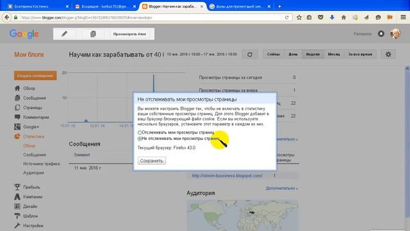This screenshot has height=231, width=410.
Task: Switch to Сейчас time range
Action: (x=274, y=54)
